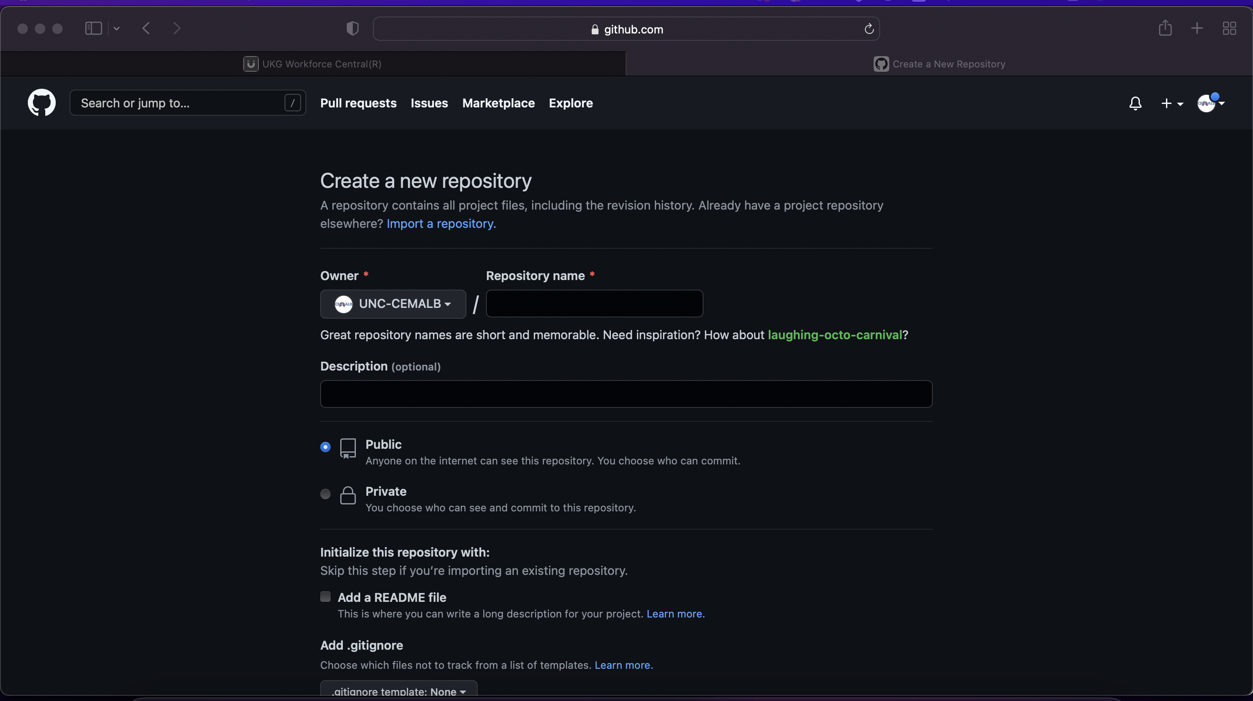The image size is (1253, 701).
Task: Go back with Safari's back arrow
Action: 146,28
